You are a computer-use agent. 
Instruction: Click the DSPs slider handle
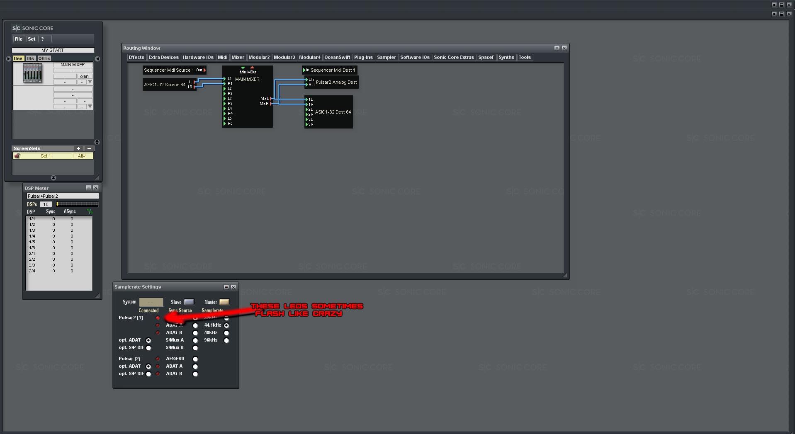[58, 204]
